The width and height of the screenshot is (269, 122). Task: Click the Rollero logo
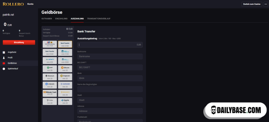[13, 4]
